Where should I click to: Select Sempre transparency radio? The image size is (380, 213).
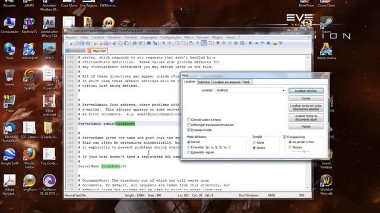[x=290, y=147]
